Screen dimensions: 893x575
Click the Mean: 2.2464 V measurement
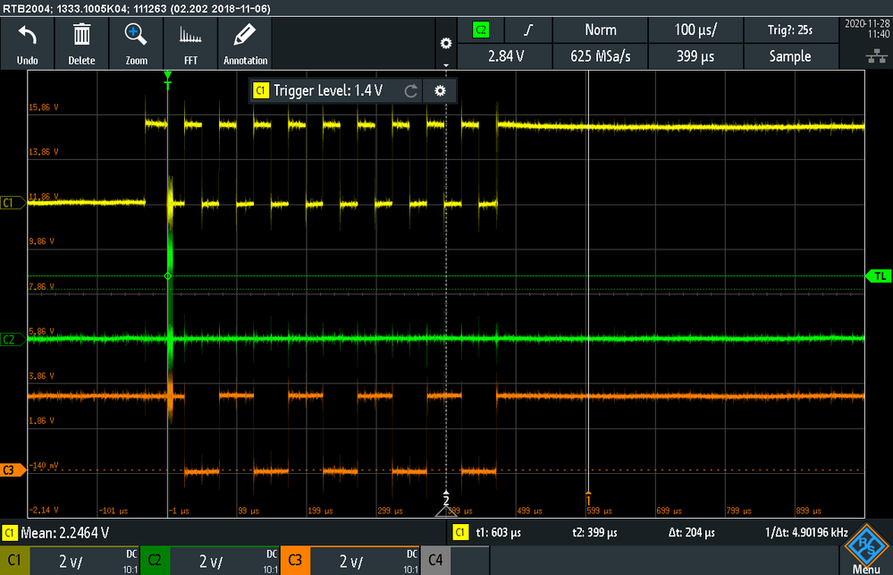(x=64, y=533)
